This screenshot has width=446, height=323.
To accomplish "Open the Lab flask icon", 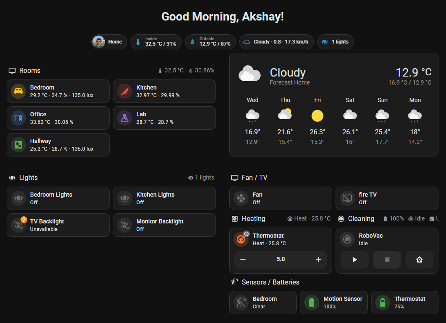I will 125,118.
